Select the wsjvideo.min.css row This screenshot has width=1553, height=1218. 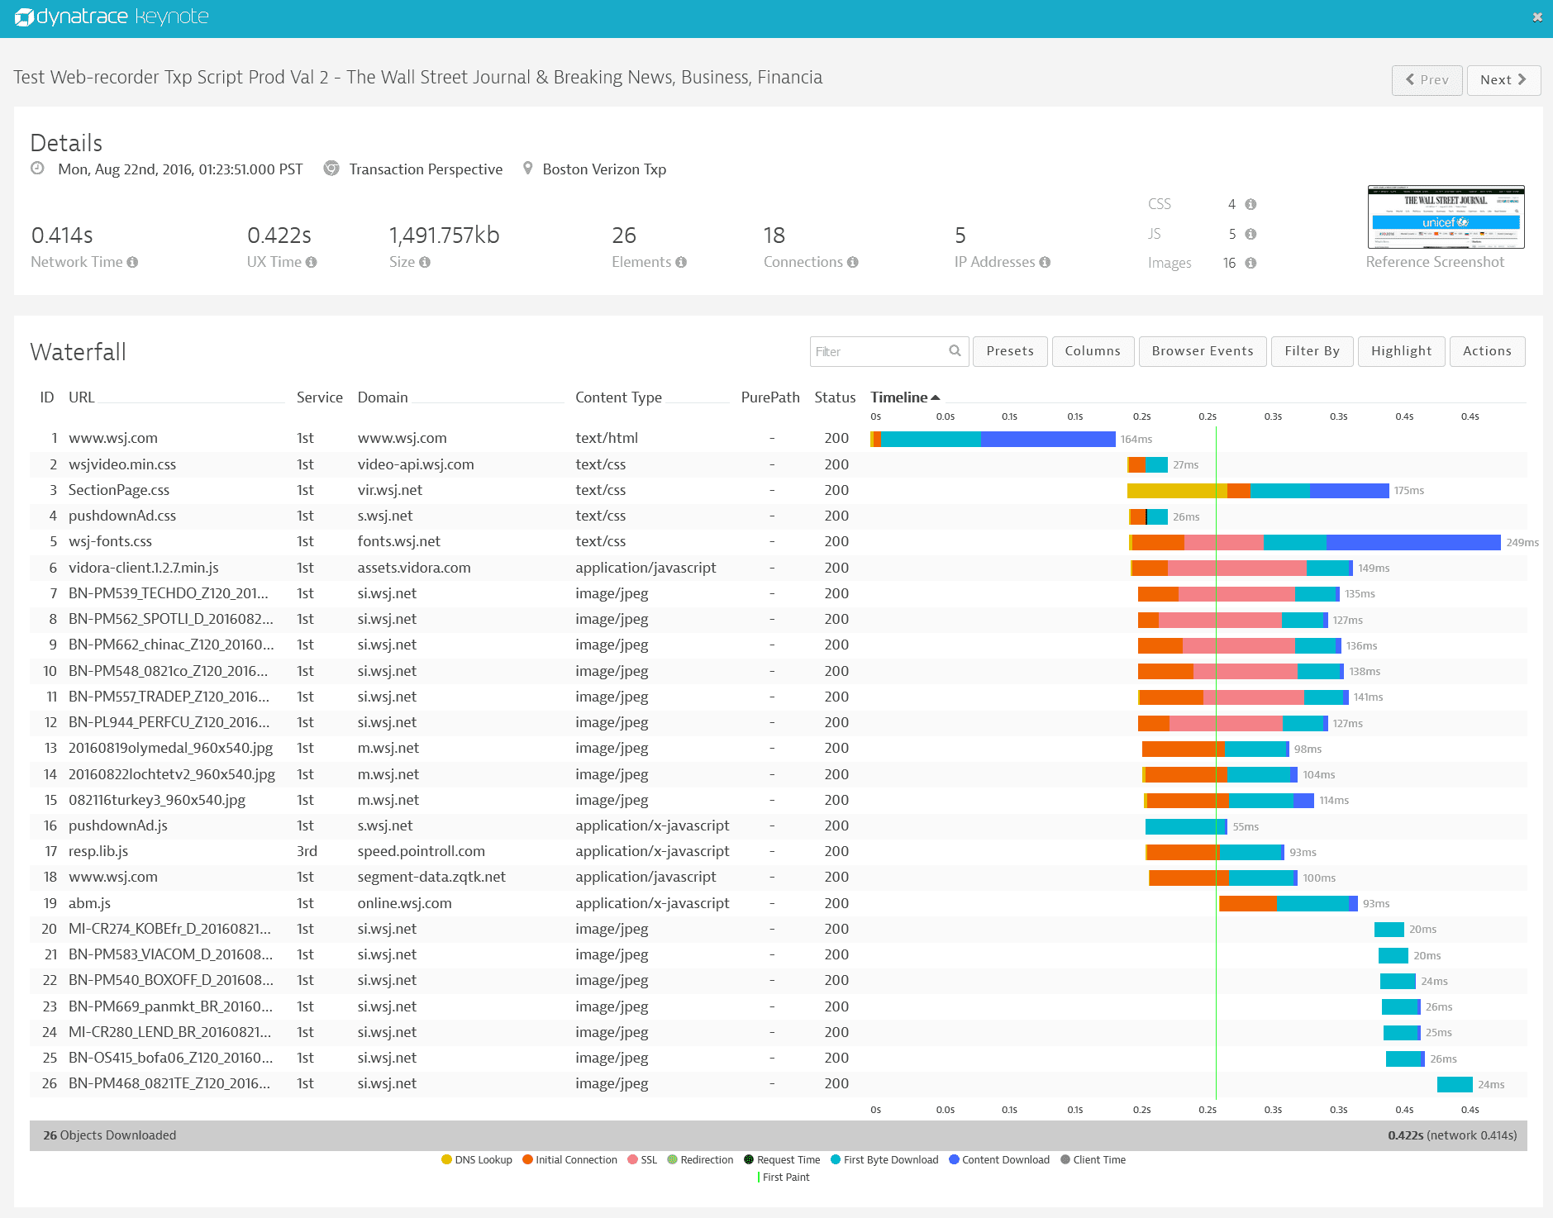pyautogui.click(x=778, y=464)
